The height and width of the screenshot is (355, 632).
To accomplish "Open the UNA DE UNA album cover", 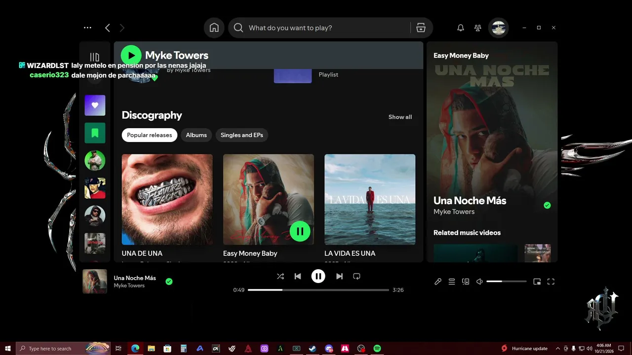I will click(x=167, y=200).
